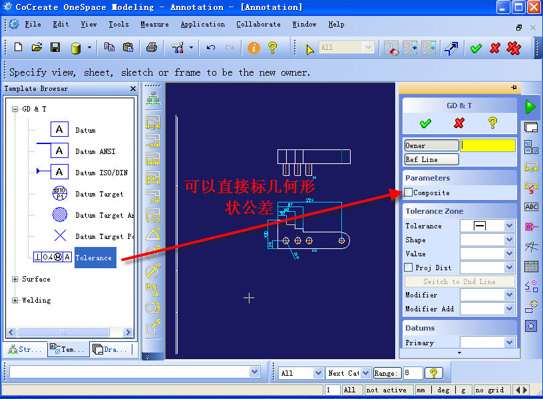Click the green play arrow on right sidebar
This screenshot has width=543, height=399.
(530, 107)
